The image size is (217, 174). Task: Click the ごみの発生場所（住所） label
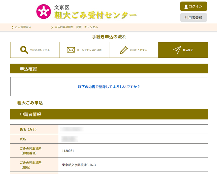(x=31, y=165)
